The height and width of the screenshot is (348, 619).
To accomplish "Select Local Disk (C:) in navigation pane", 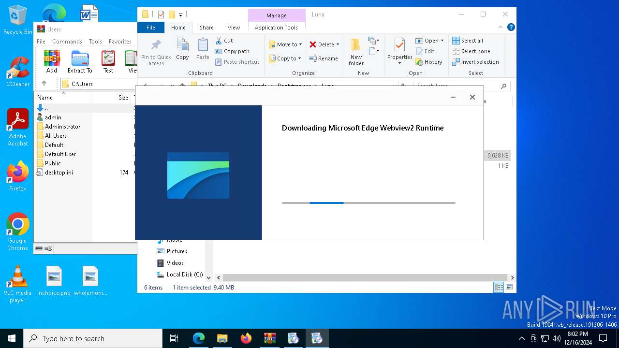I will (179, 275).
